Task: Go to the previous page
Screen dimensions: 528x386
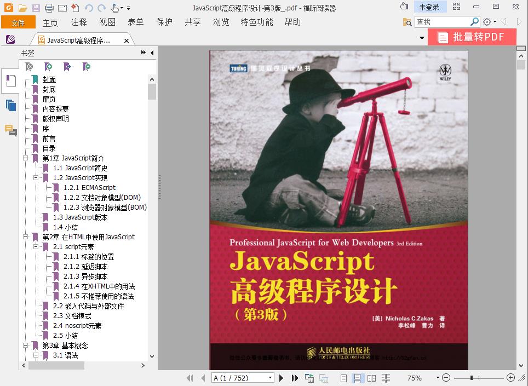Action: pos(203,378)
